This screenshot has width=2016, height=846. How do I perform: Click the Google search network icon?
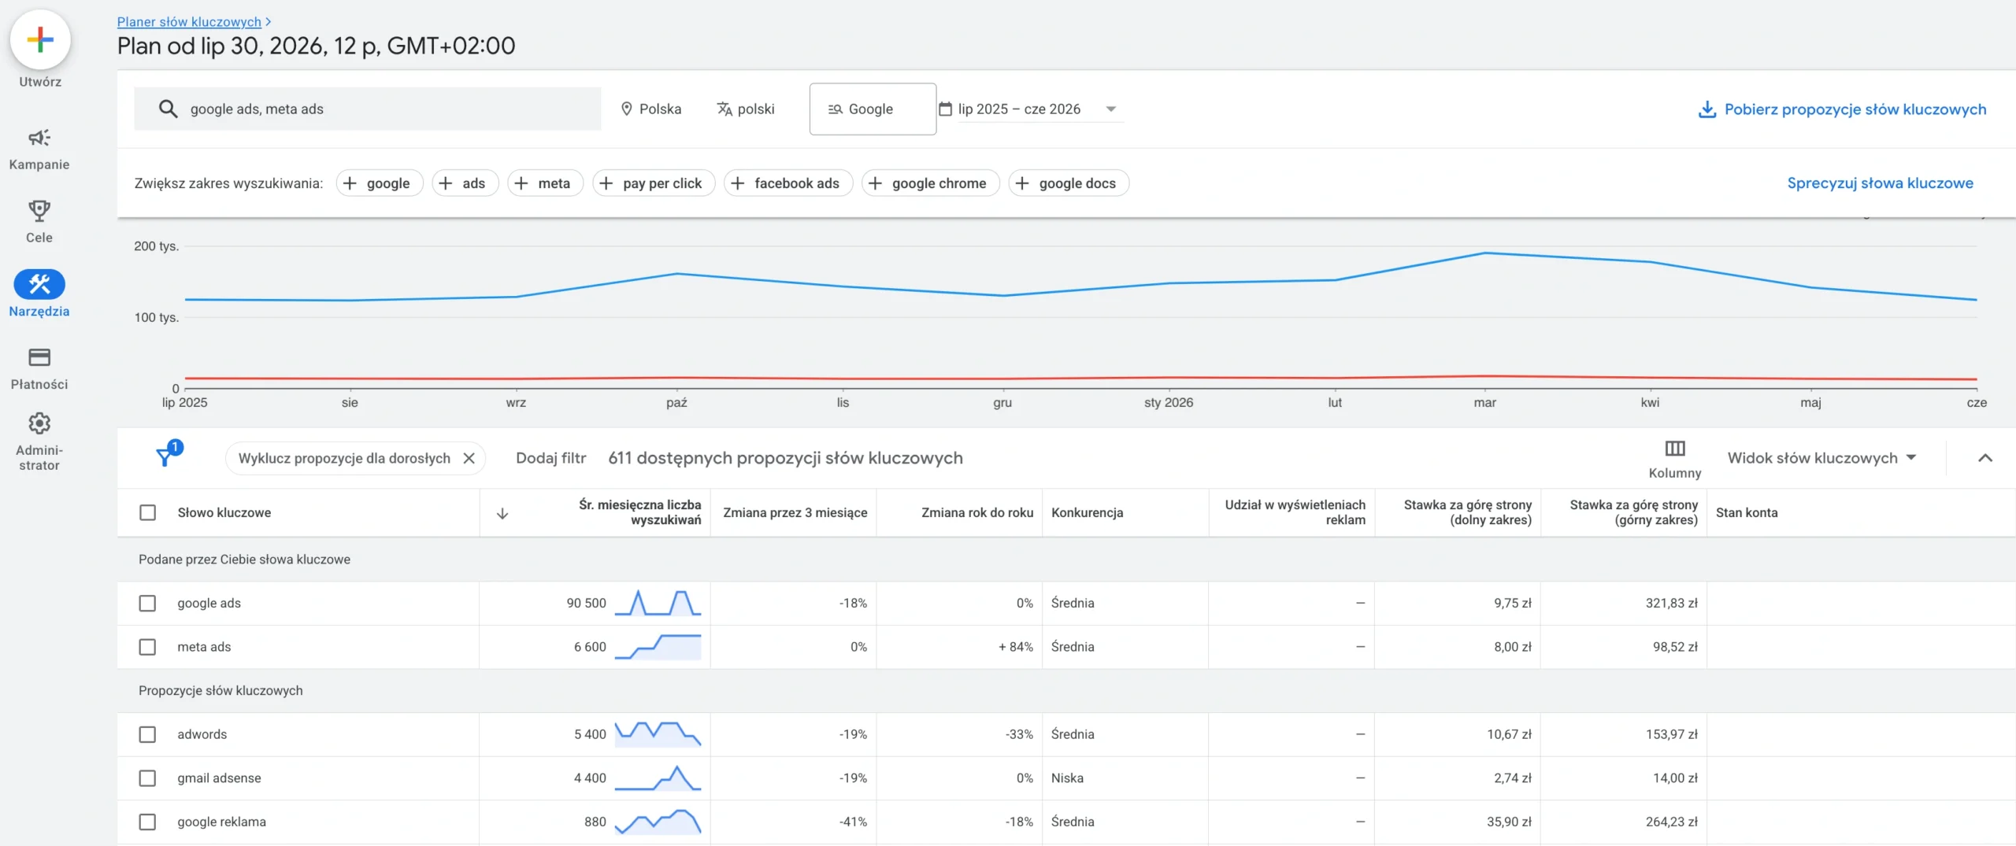pyautogui.click(x=836, y=109)
